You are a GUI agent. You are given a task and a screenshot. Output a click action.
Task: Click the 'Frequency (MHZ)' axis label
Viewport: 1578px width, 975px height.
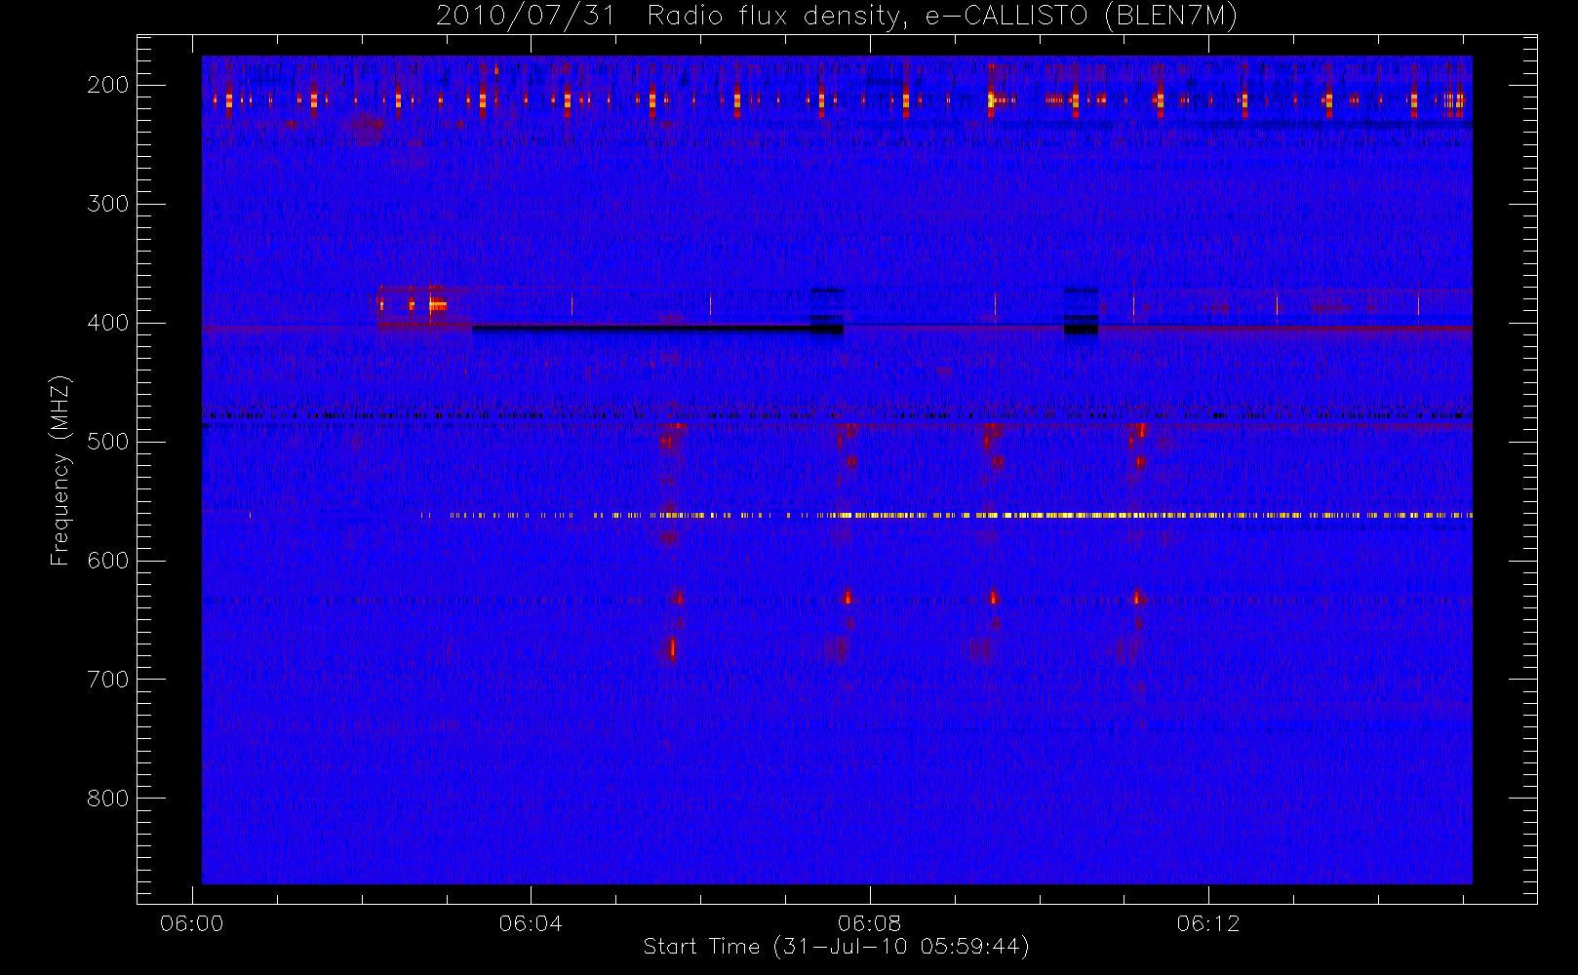(60, 470)
